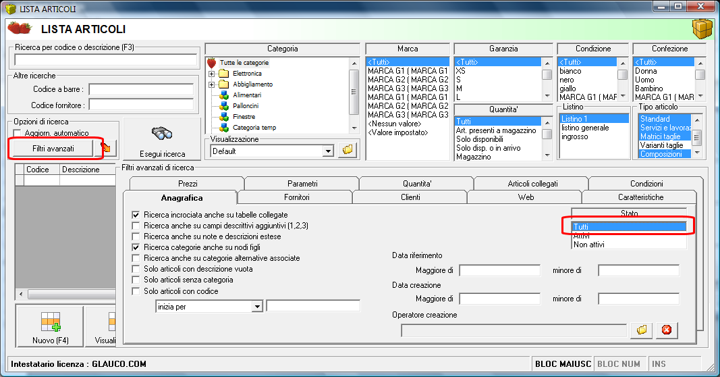Switch to the Prezzi tab
The height and width of the screenshot is (377, 720).
(188, 184)
